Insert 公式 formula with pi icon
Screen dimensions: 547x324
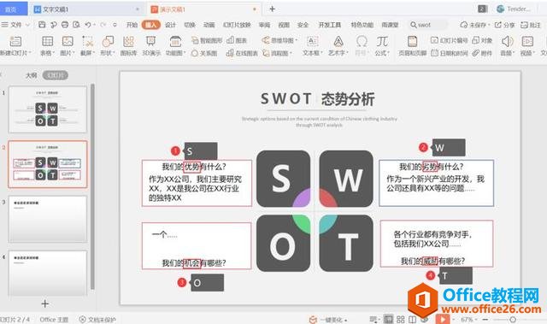[382, 45]
